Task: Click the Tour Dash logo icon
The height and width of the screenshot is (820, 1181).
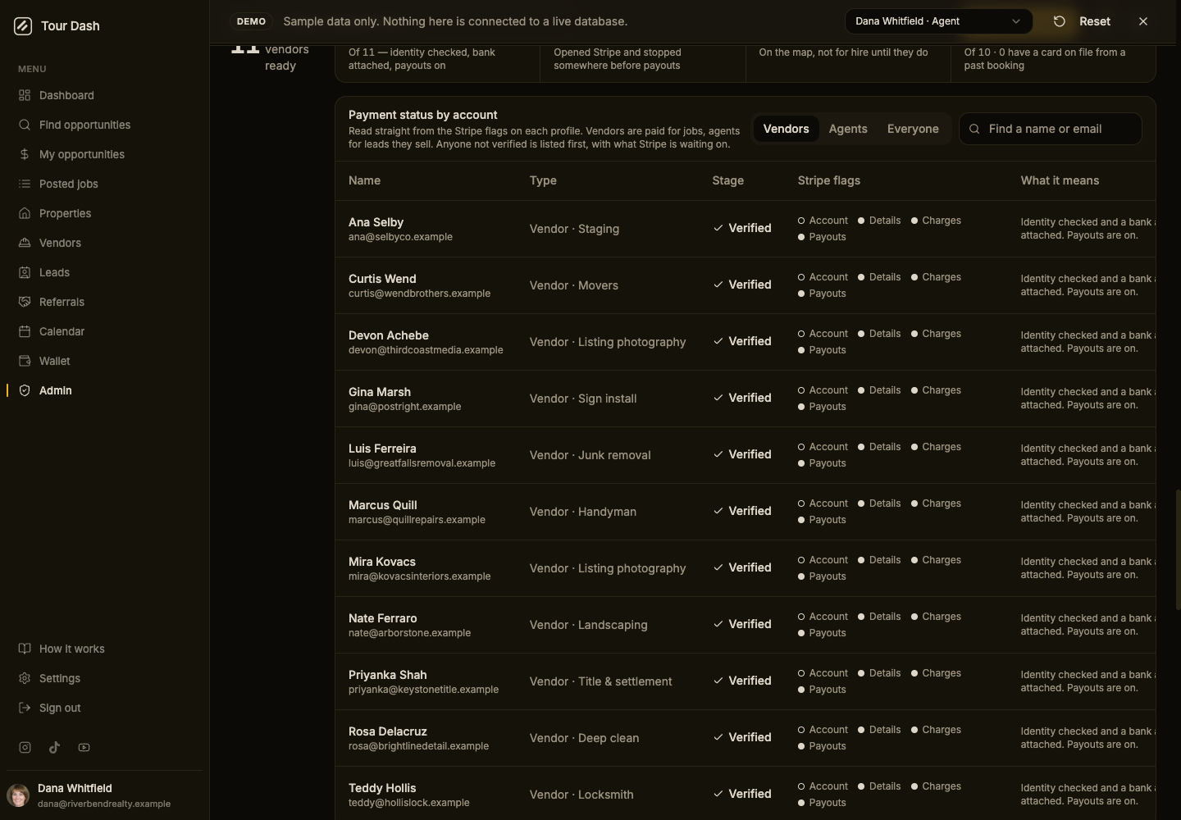Action: point(23,26)
